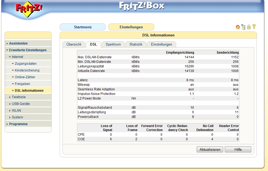Expand the Programme section
This screenshot has width=268, height=171.
[18, 124]
